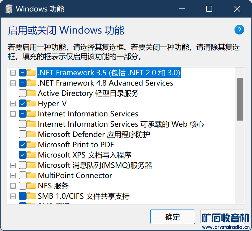Image resolution: width=252 pixels, height=231 pixels.
Task: Expand the Microsoft 消息队列(MSMQ)服务器 node
Action: pos(13,165)
